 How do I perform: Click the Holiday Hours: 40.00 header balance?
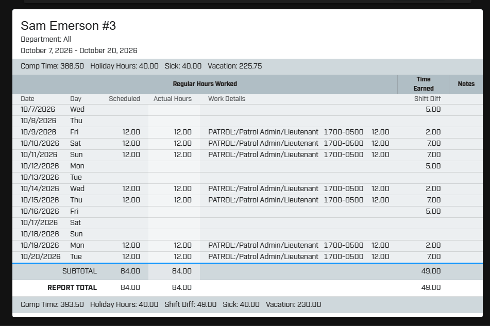(x=124, y=66)
